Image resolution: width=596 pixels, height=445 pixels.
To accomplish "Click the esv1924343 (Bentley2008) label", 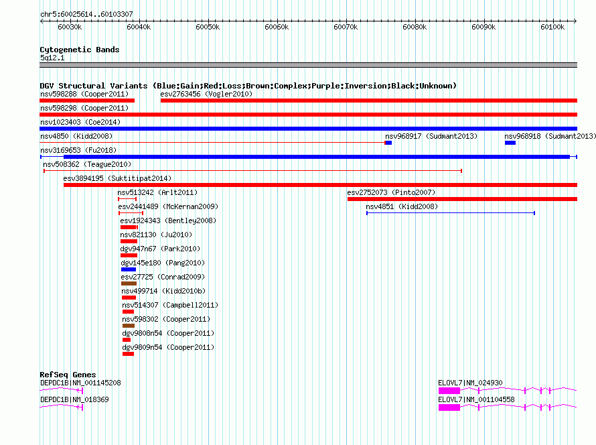I will coord(168,220).
